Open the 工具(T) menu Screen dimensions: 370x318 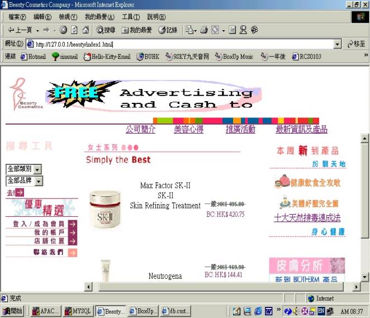coord(131,17)
